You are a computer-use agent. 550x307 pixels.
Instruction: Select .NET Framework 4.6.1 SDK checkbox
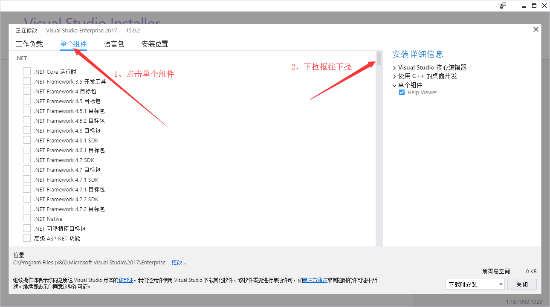pyautogui.click(x=27, y=140)
